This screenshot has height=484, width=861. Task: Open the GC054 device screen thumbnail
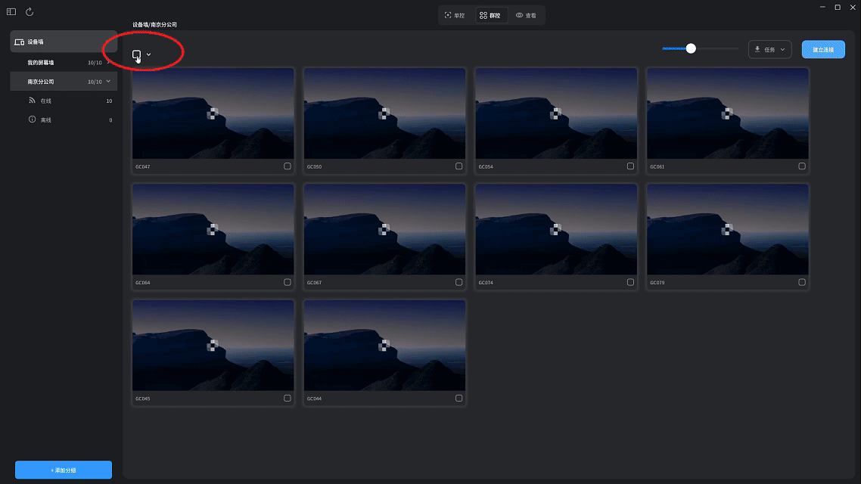(x=556, y=113)
